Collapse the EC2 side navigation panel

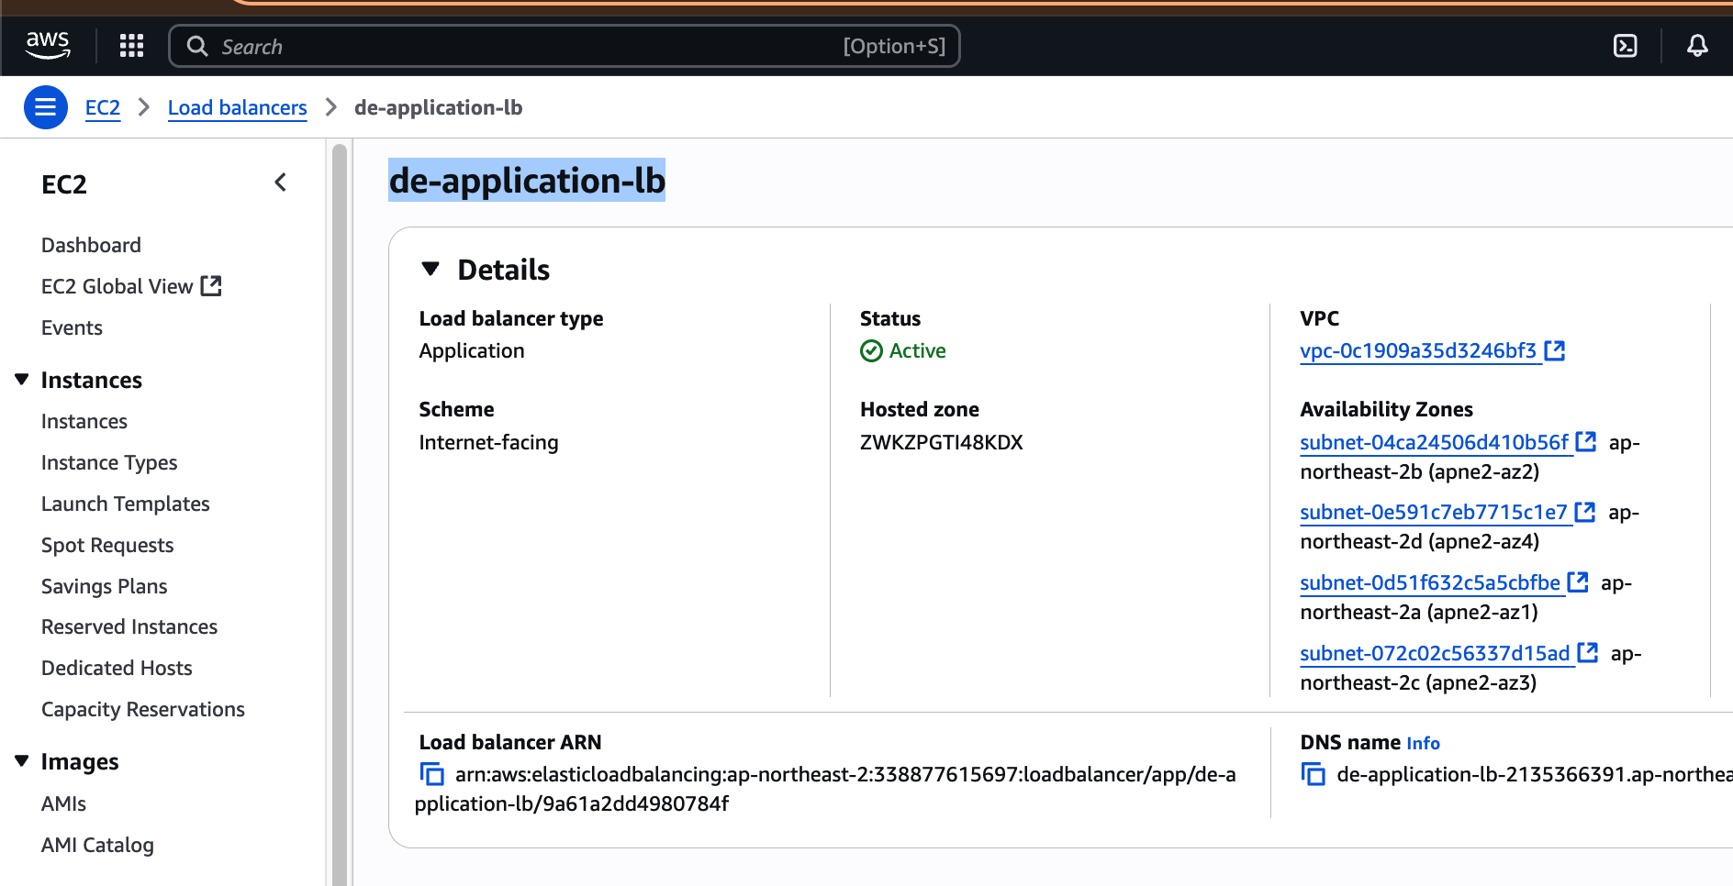pos(281,183)
